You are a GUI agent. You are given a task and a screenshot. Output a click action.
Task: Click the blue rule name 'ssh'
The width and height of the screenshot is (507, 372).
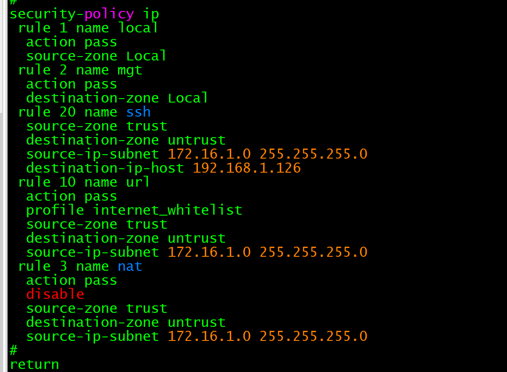click(x=138, y=112)
